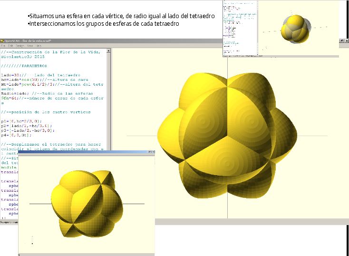Open the File menu

tap(3, 46)
